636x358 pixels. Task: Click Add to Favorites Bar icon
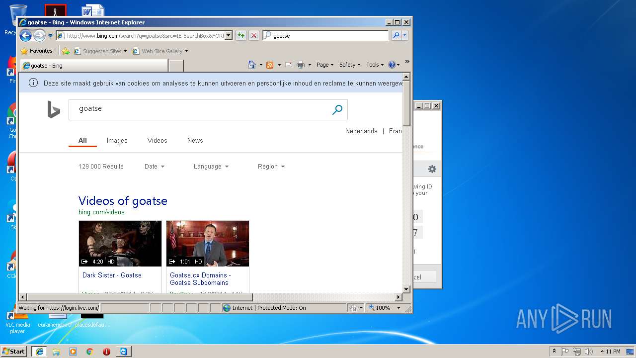tap(66, 51)
